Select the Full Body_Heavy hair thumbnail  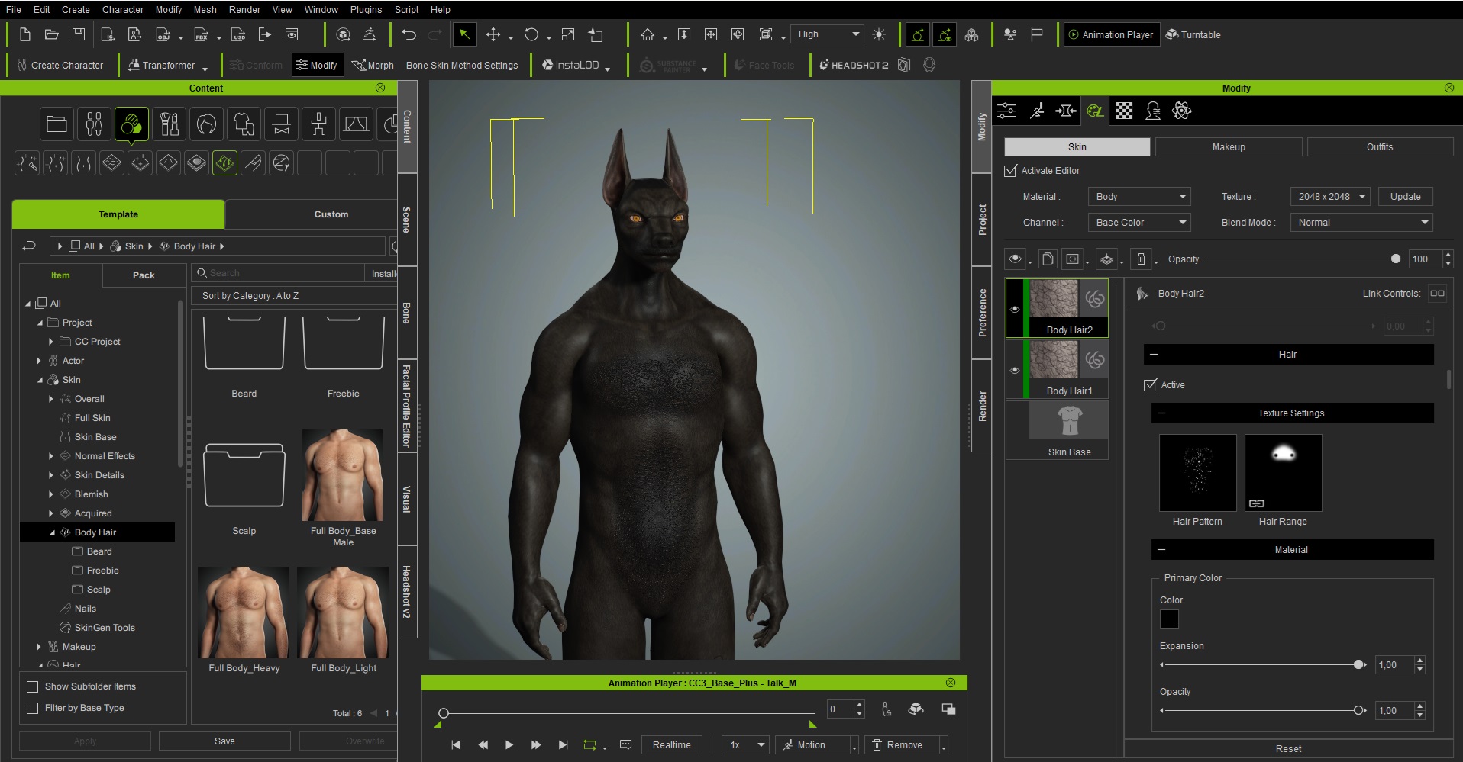244,612
